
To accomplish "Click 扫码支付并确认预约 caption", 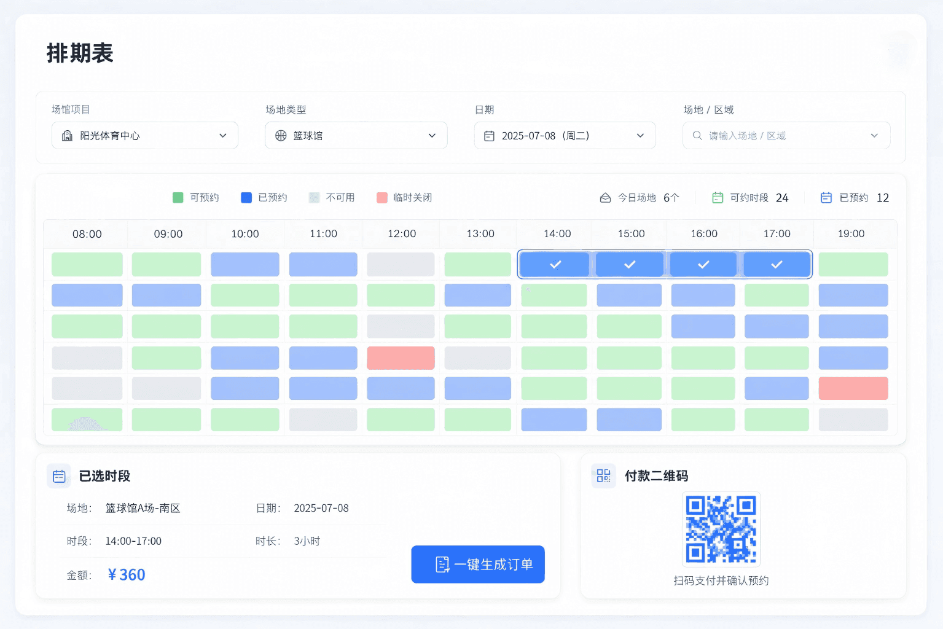I will point(721,581).
